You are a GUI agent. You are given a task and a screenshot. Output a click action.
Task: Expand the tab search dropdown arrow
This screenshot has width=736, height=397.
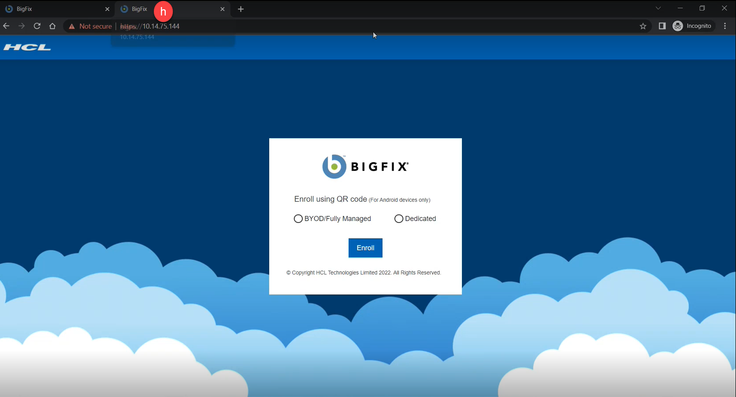(658, 8)
